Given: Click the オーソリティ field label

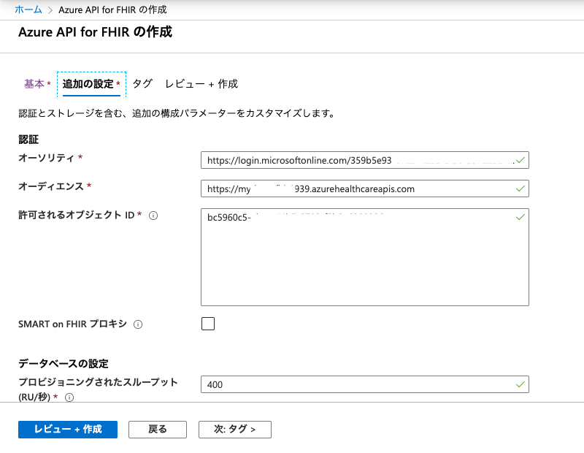Looking at the screenshot, I should coord(47,158).
